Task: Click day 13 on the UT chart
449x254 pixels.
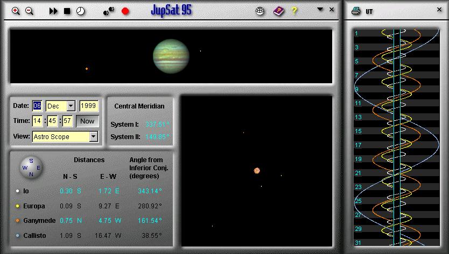Action: tap(358, 117)
